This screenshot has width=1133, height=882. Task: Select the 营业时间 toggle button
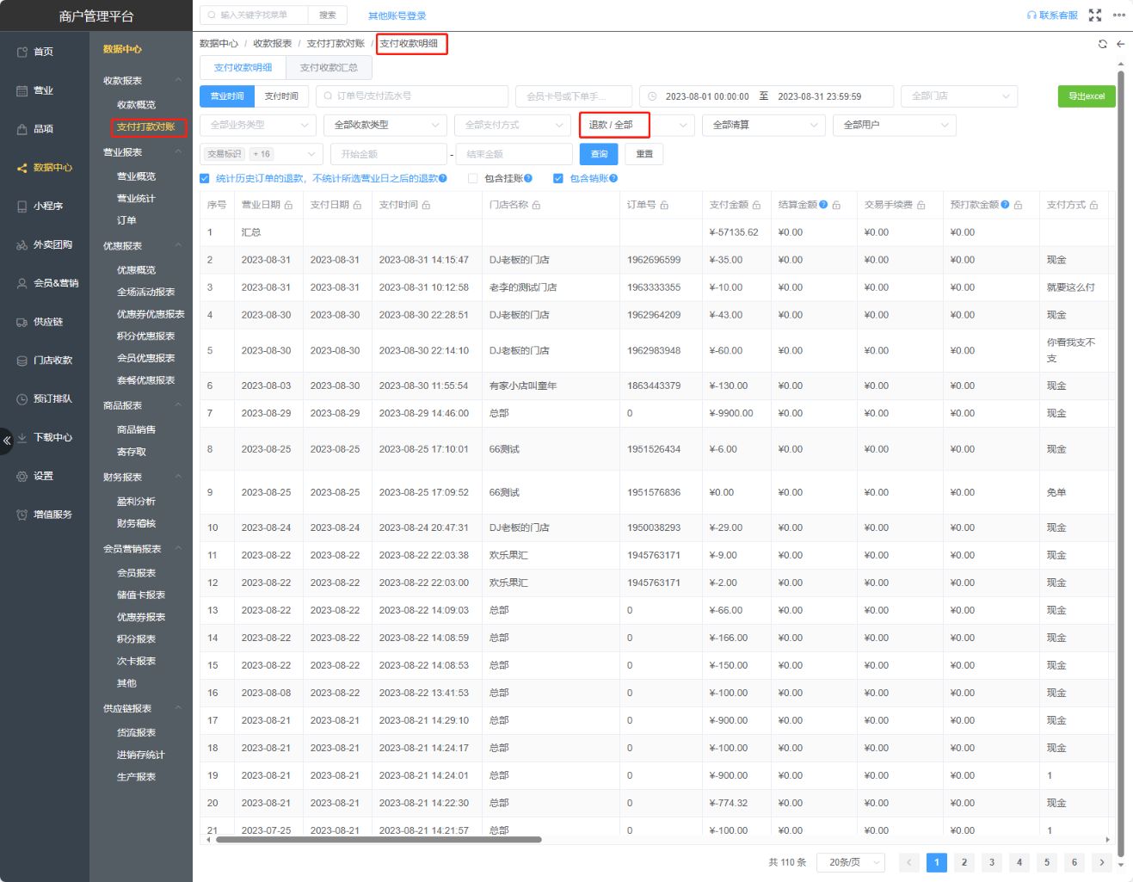(x=227, y=96)
